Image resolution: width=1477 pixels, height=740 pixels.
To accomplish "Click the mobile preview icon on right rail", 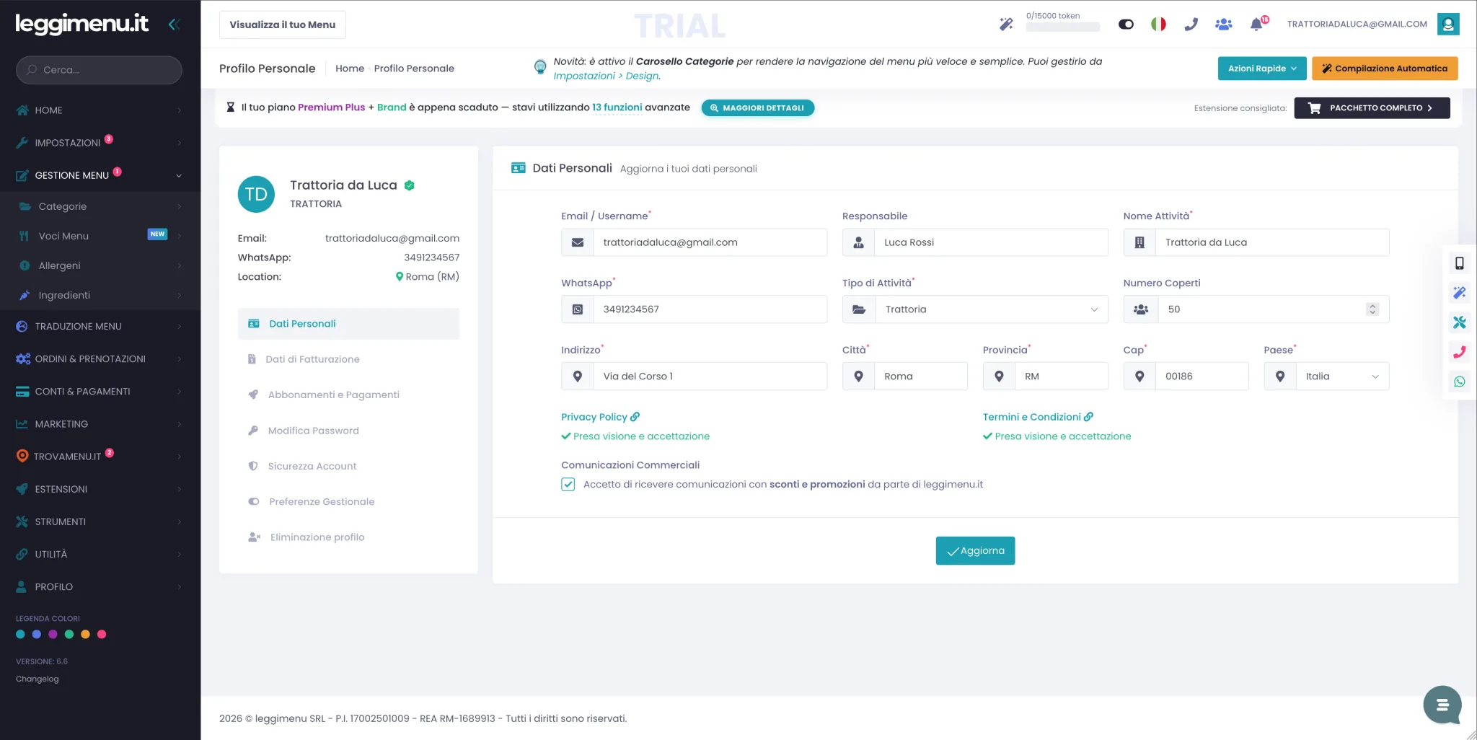I will click(x=1459, y=263).
